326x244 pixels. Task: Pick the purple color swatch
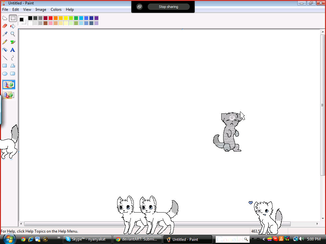pyautogui.click(x=96, y=18)
